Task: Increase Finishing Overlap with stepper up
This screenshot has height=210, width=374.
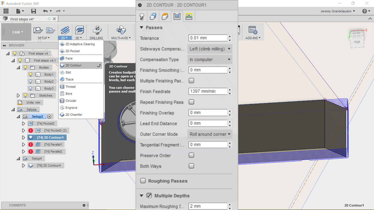Action: (x=230, y=111)
